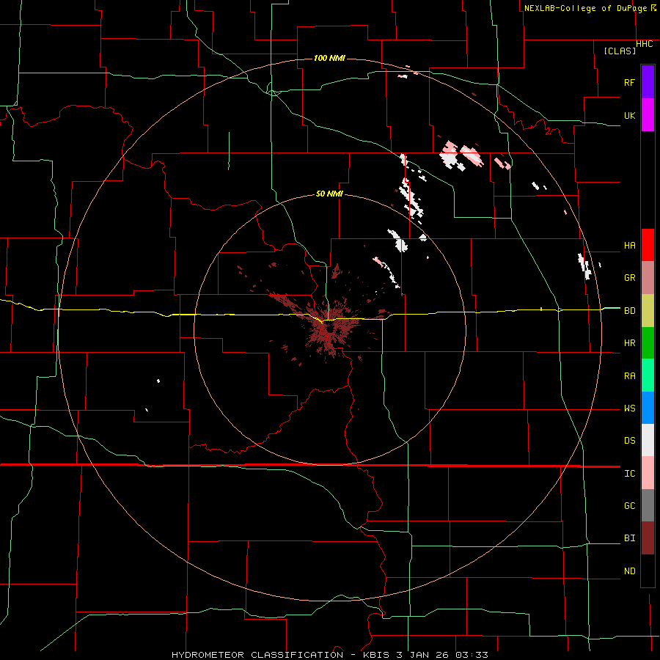660x660 pixels.
Task: Click the UK magenta legend swatch
Action: coord(648,115)
